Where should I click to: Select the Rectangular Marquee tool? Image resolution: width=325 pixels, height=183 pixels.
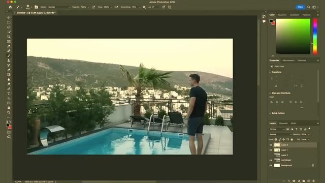click(x=9, y=22)
